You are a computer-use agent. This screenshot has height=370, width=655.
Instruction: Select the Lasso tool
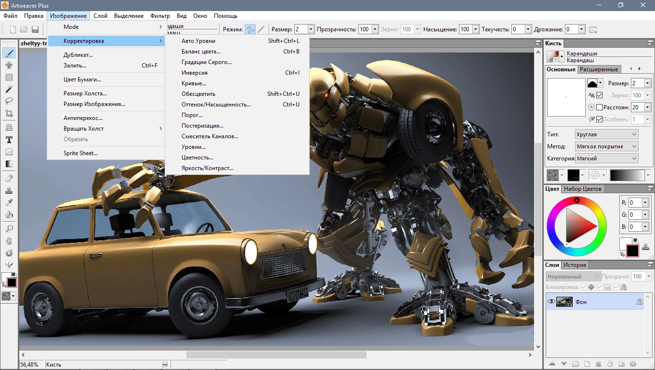(x=9, y=101)
